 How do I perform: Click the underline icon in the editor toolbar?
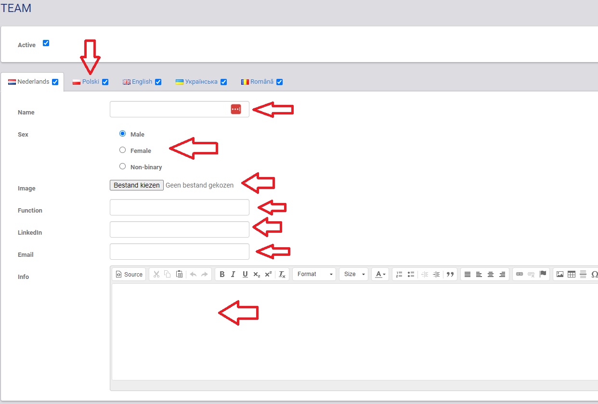tap(245, 274)
